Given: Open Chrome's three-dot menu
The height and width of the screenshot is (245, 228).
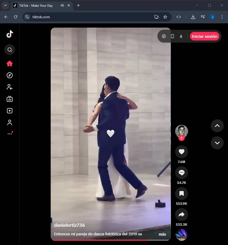Looking at the screenshot, I should click(x=222, y=17).
